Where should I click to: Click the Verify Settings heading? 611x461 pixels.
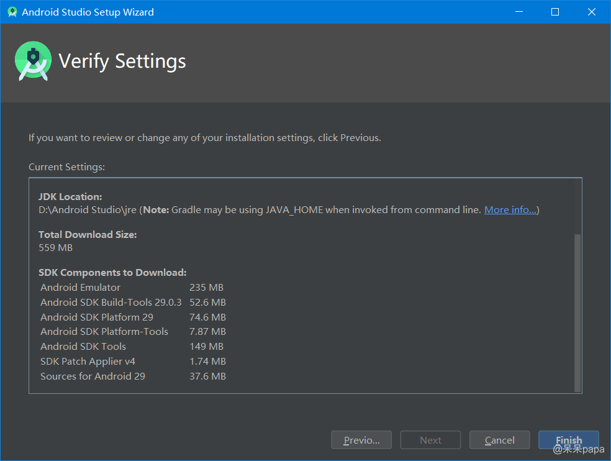point(122,62)
